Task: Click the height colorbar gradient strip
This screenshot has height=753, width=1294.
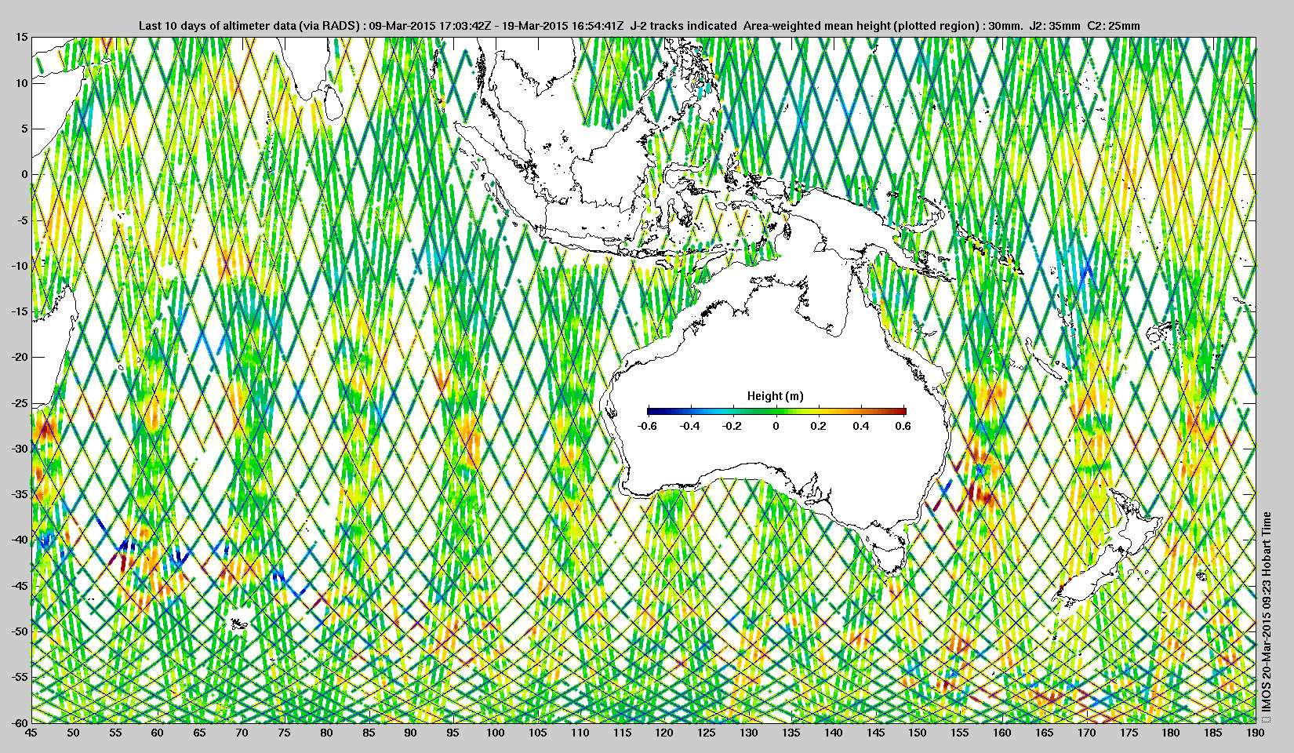Action: click(x=777, y=411)
